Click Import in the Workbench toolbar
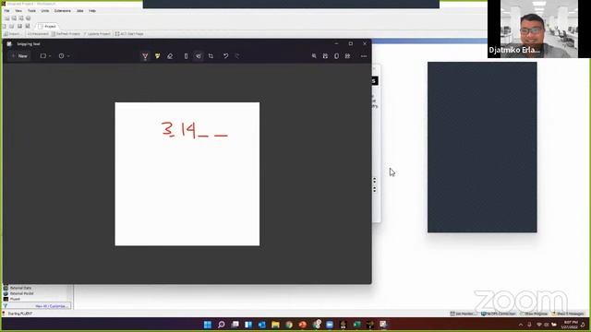The image size is (591, 332). [x=12, y=34]
